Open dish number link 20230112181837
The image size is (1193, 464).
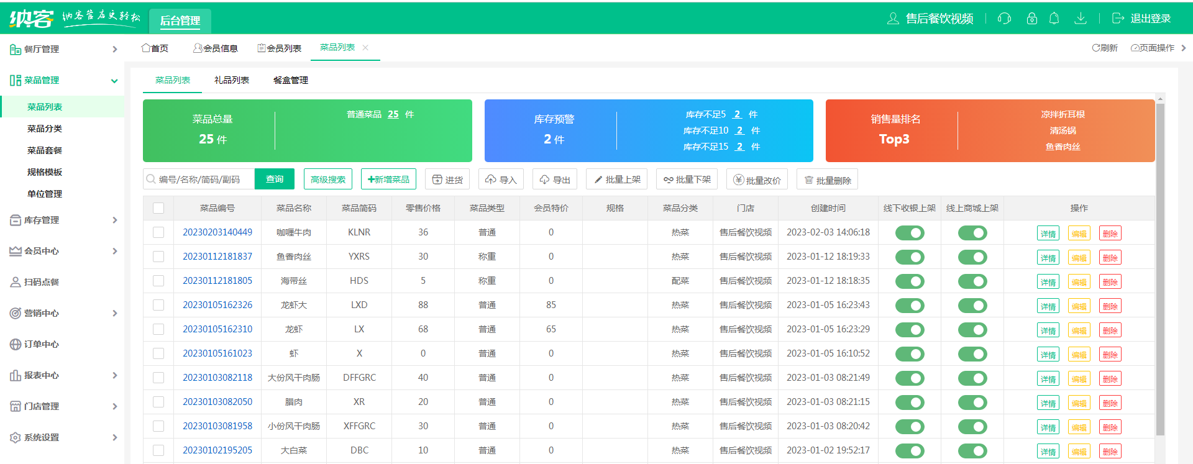pyautogui.click(x=217, y=257)
